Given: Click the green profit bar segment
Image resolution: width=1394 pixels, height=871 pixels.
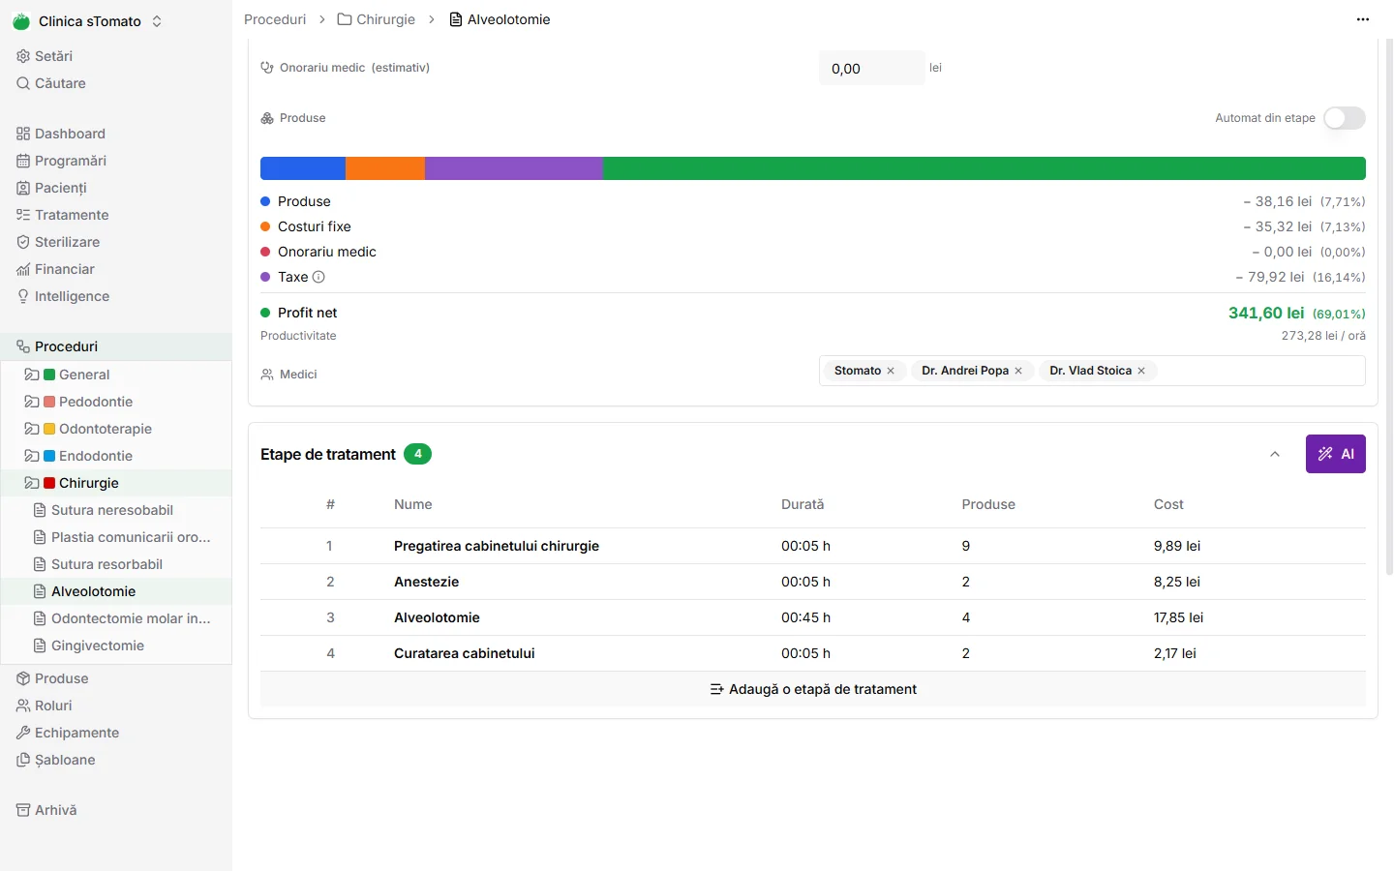Looking at the screenshot, I should pyautogui.click(x=985, y=168).
